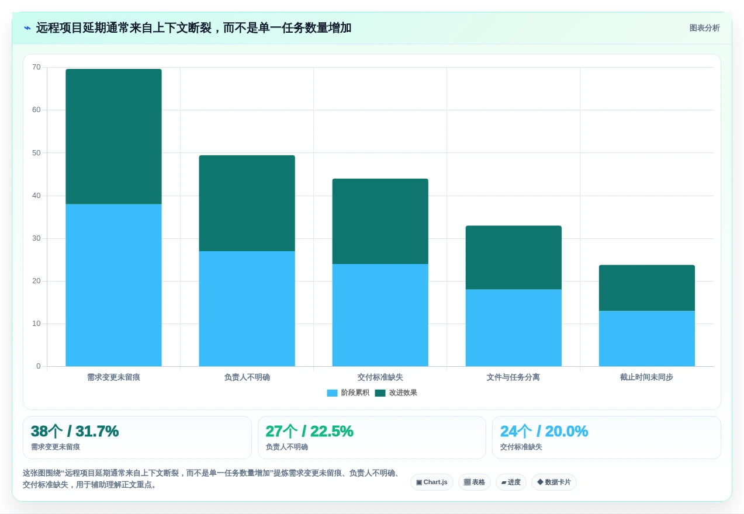Click the blue bar segment for 负责人不明确
The width and height of the screenshot is (744, 514).
tap(247, 309)
